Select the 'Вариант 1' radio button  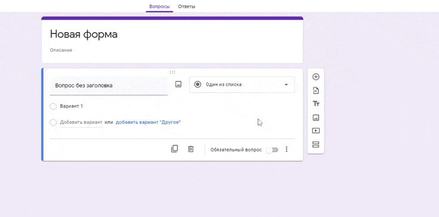tap(53, 106)
